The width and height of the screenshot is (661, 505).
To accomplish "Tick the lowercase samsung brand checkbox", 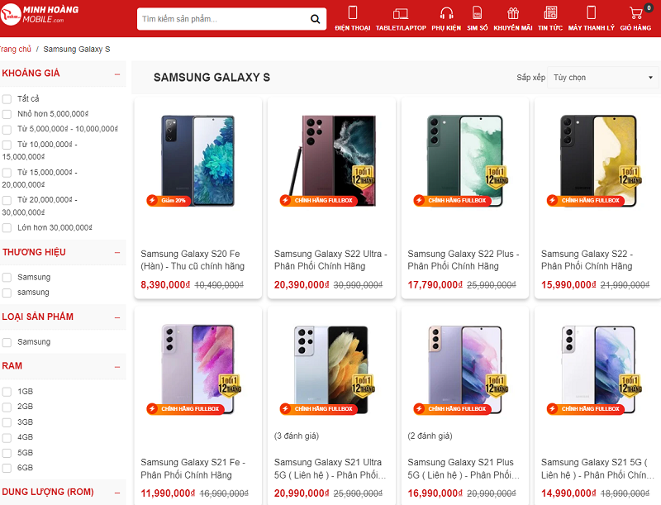I will coord(7,293).
